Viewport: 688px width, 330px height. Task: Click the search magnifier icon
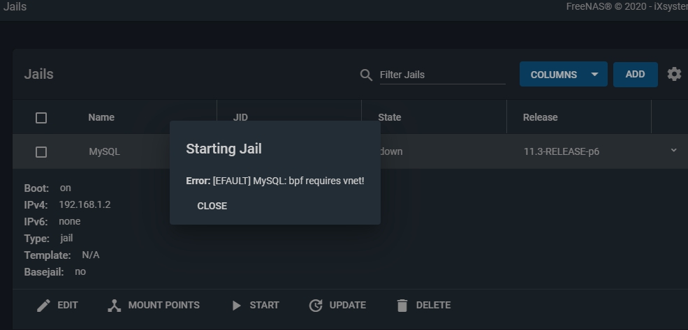pos(366,75)
